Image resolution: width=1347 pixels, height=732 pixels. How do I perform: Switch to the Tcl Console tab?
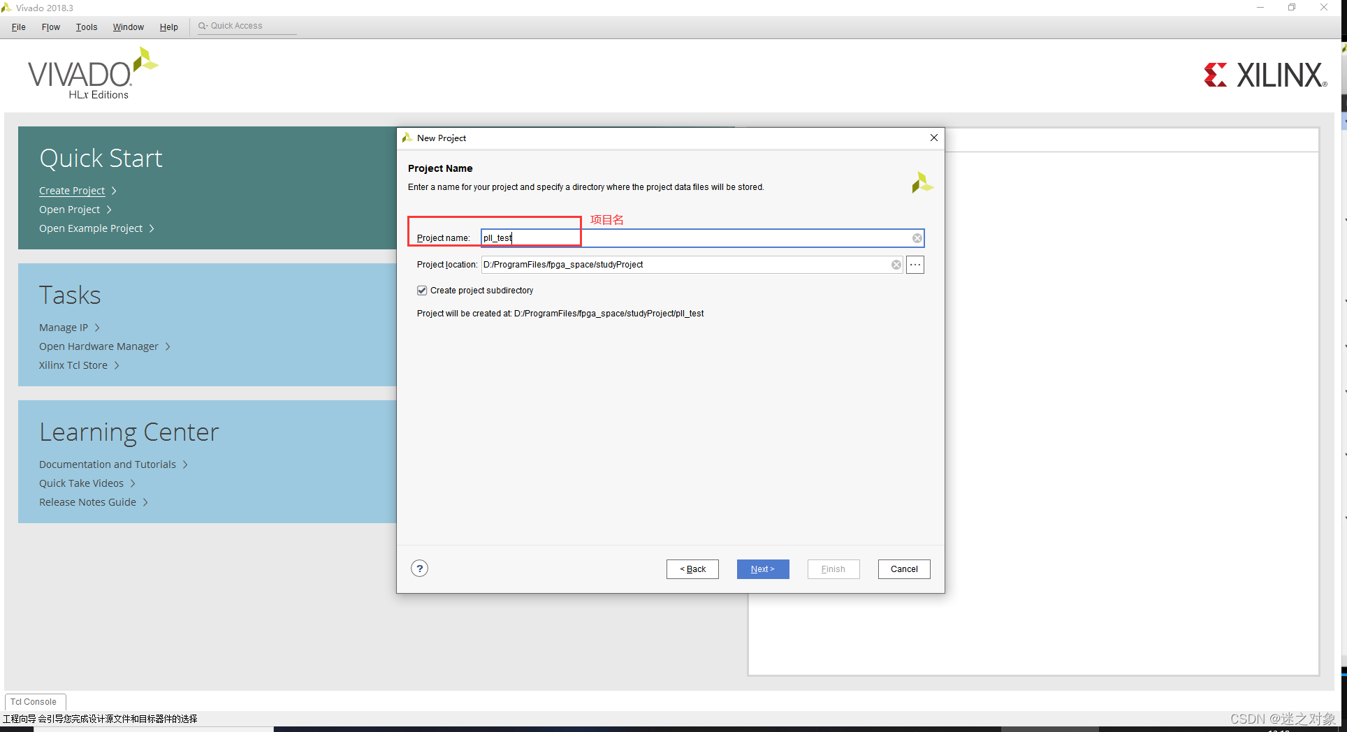34,702
